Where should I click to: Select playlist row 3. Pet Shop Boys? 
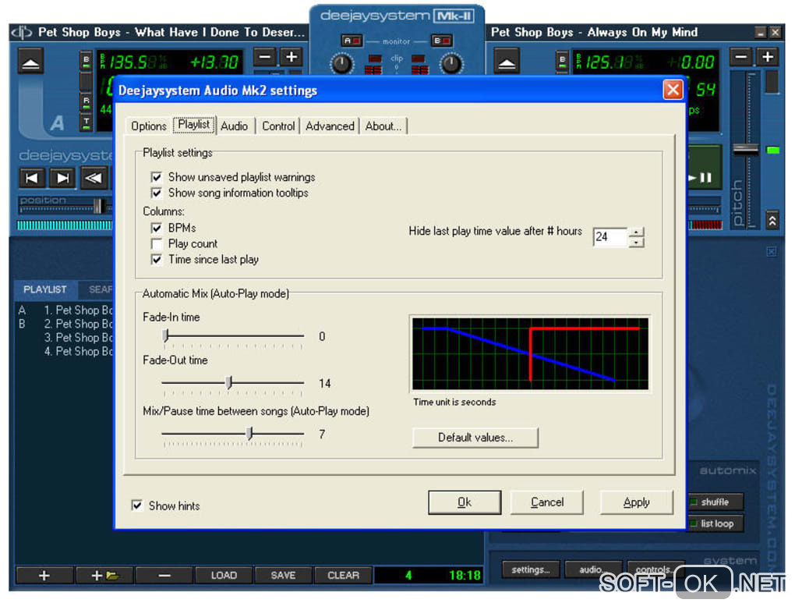(x=65, y=338)
